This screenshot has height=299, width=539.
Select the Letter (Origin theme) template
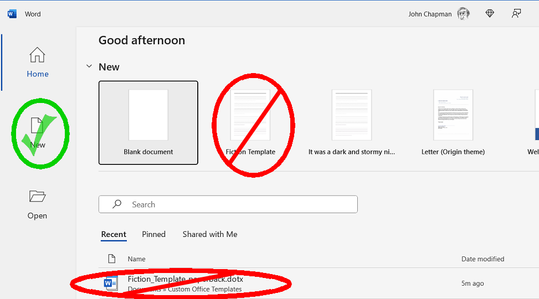pyautogui.click(x=453, y=116)
